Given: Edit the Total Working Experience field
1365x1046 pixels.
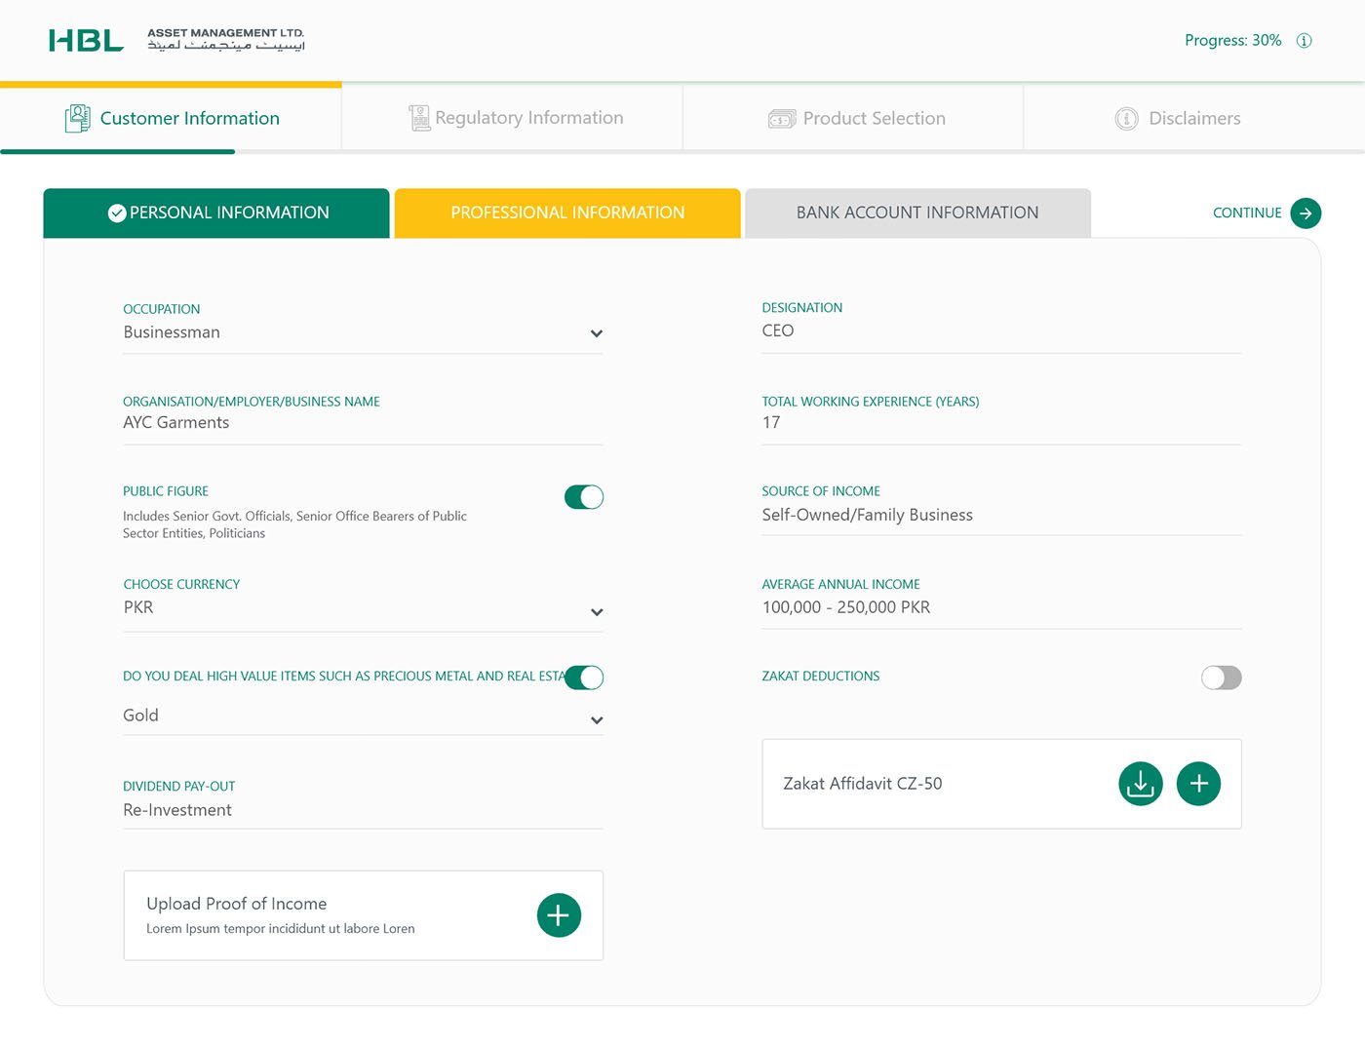Looking at the screenshot, I should [x=1001, y=422].
